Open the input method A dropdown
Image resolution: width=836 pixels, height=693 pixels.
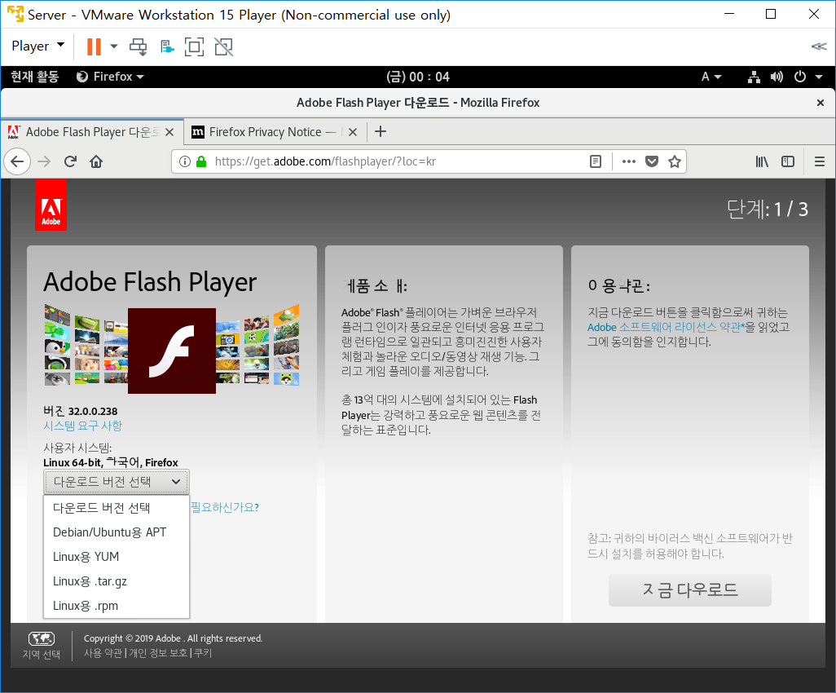(x=711, y=77)
